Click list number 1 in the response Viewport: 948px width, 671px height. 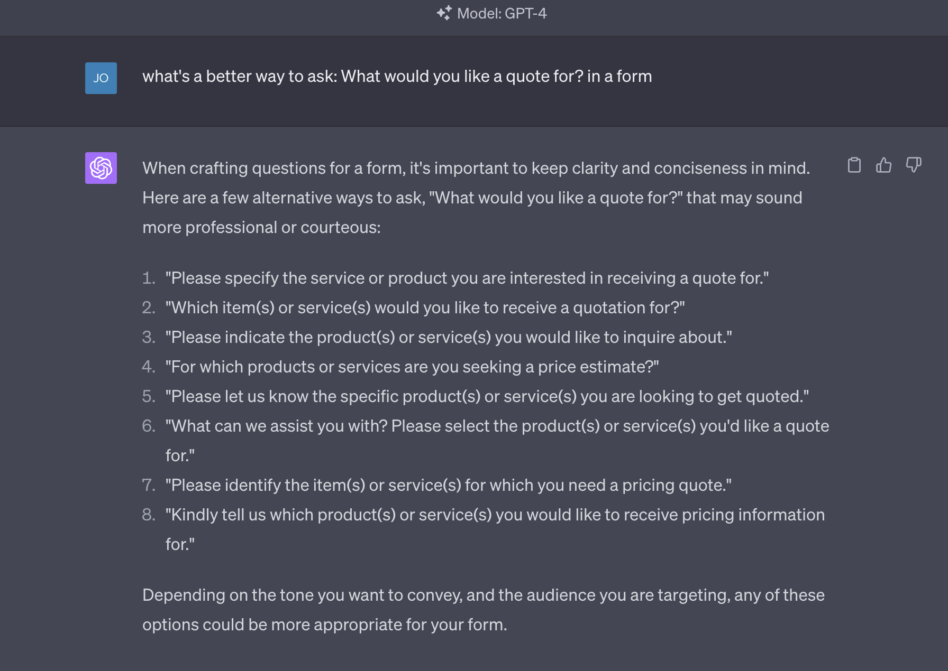149,278
